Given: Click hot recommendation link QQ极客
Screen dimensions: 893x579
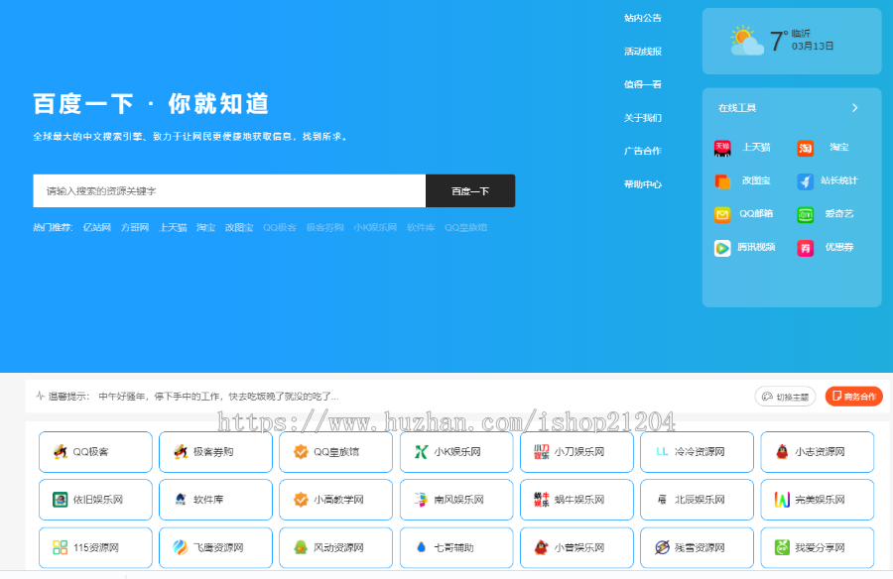Looking at the screenshot, I should (x=280, y=228).
